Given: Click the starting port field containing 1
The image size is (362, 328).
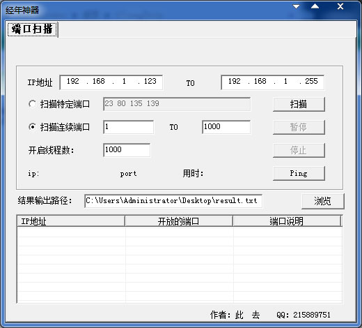Looking at the screenshot, I should tap(129, 127).
